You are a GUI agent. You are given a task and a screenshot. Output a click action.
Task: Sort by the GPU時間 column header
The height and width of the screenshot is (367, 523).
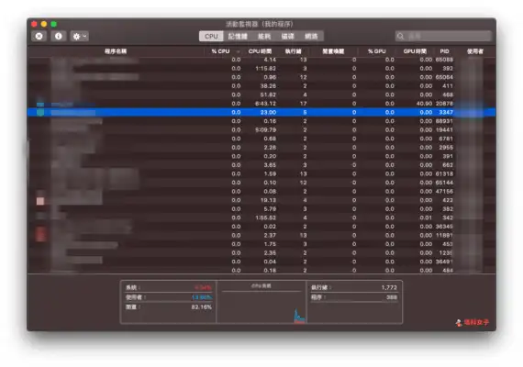tap(415, 51)
